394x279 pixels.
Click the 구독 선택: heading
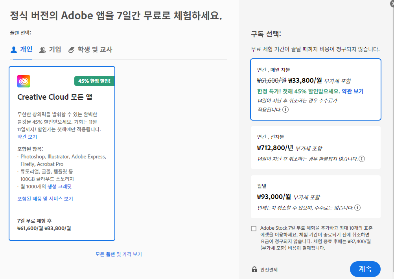click(266, 34)
